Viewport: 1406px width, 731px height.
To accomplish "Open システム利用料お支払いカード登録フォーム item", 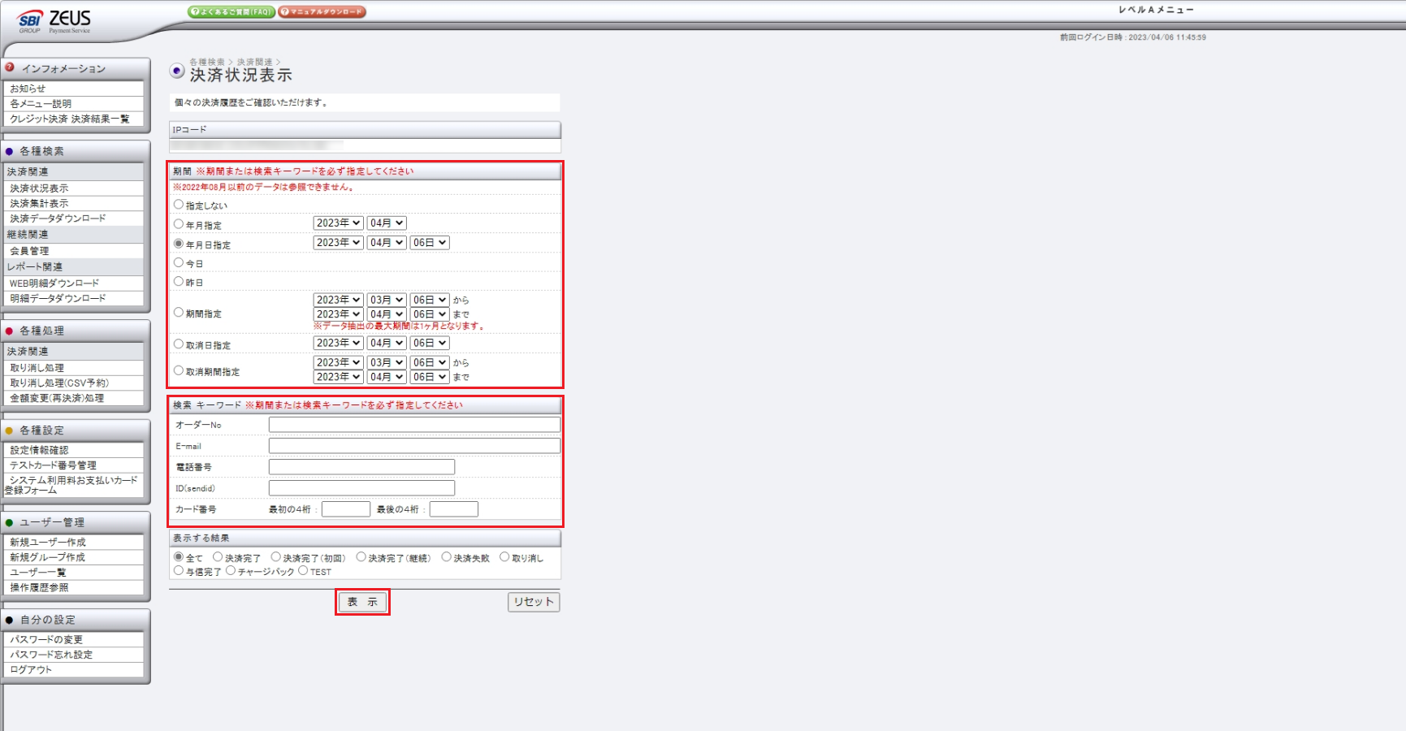I will pos(73,485).
